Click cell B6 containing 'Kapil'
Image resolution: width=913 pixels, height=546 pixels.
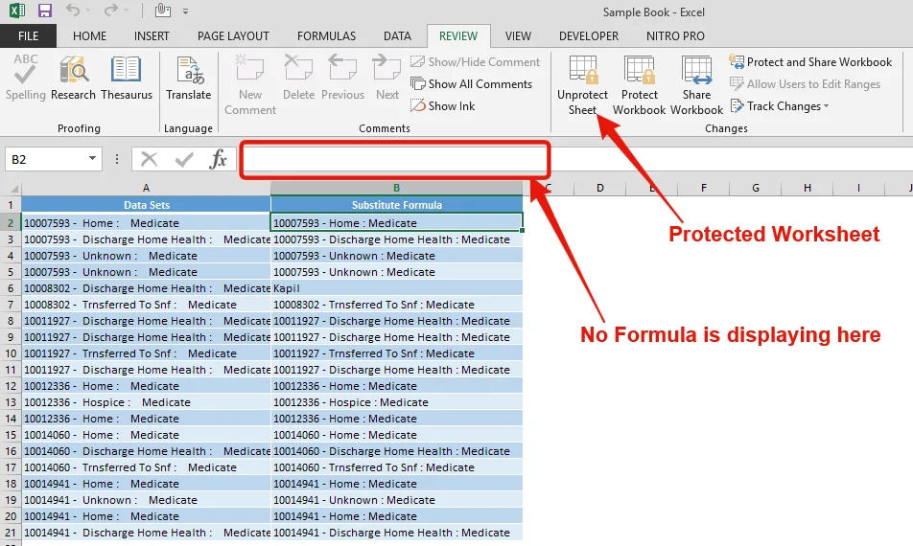[396, 288]
